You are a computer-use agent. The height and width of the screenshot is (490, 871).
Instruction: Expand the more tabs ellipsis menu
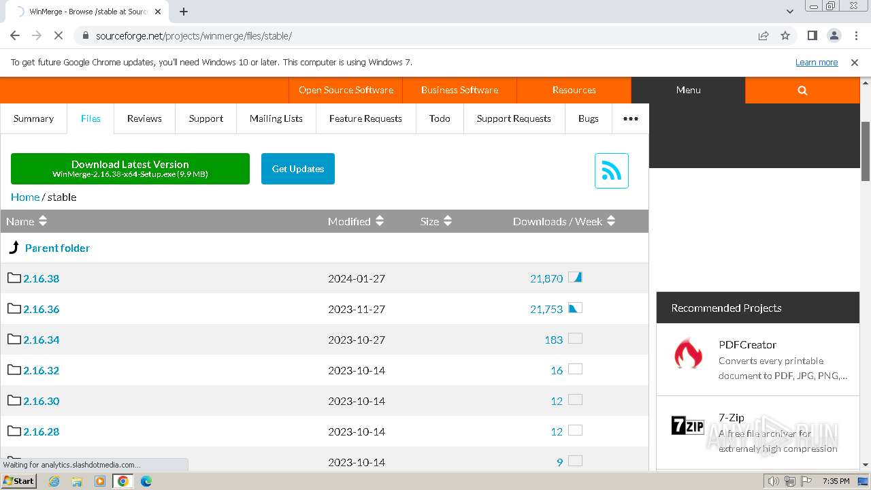click(631, 118)
